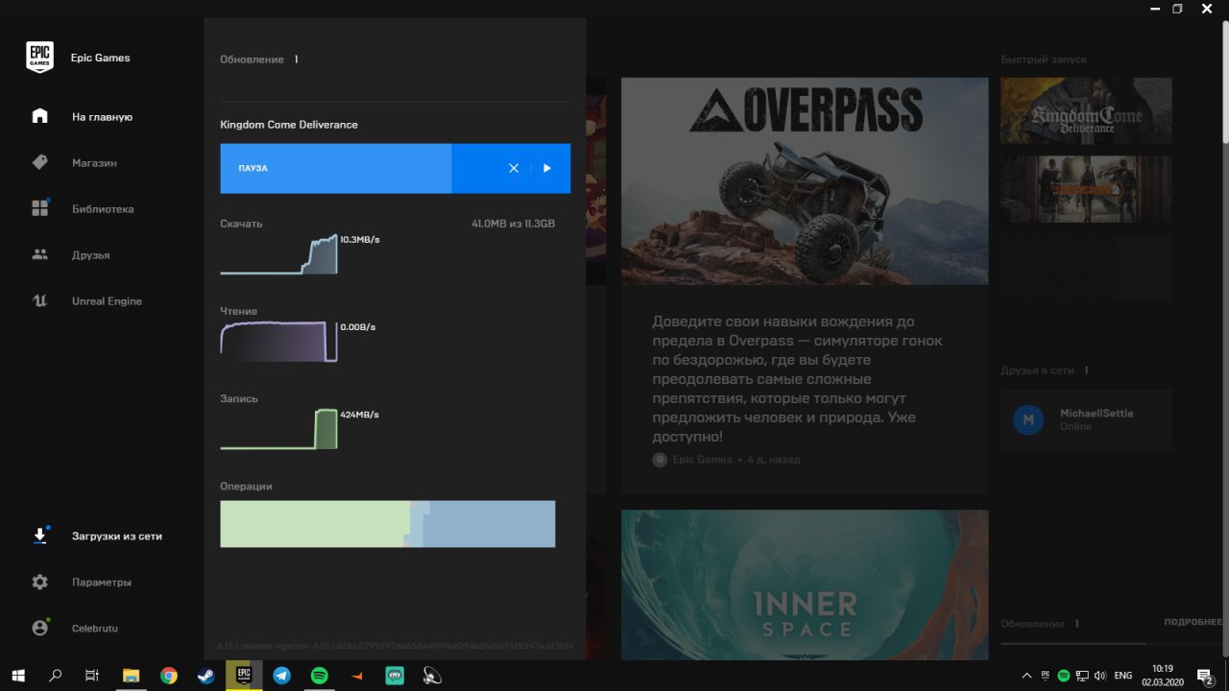Open the store tag icon beside 'Магазин'
Screen dimensions: 1229x691
pyautogui.click(x=39, y=162)
